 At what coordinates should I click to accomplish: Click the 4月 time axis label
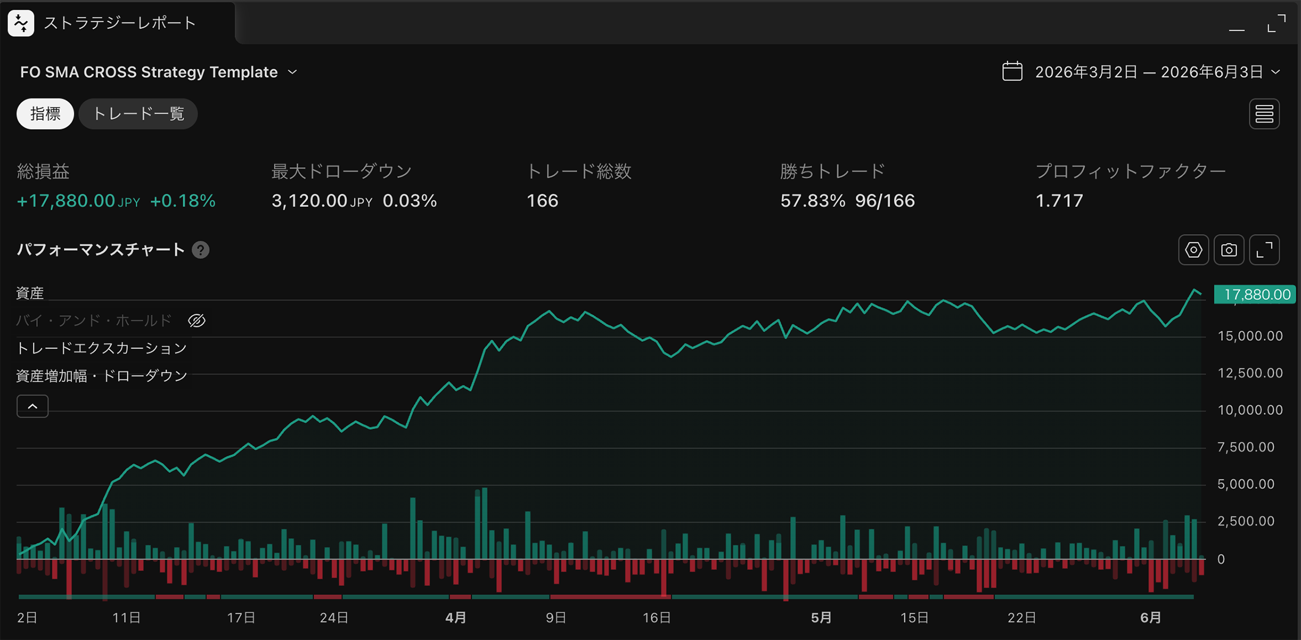(456, 617)
